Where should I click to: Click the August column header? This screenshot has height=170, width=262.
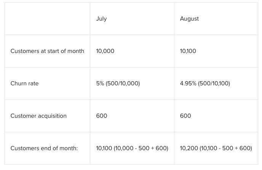tap(189, 19)
